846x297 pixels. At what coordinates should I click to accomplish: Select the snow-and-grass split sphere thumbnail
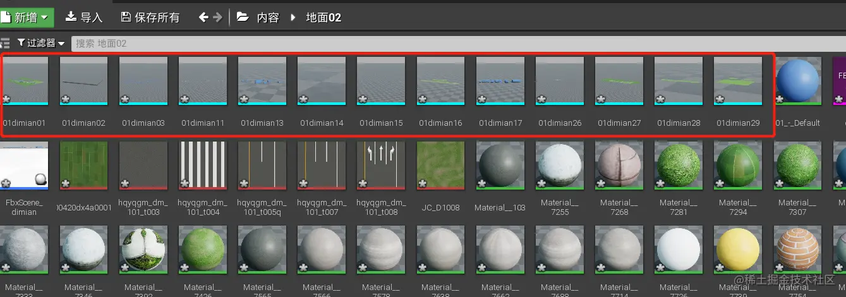(143, 250)
